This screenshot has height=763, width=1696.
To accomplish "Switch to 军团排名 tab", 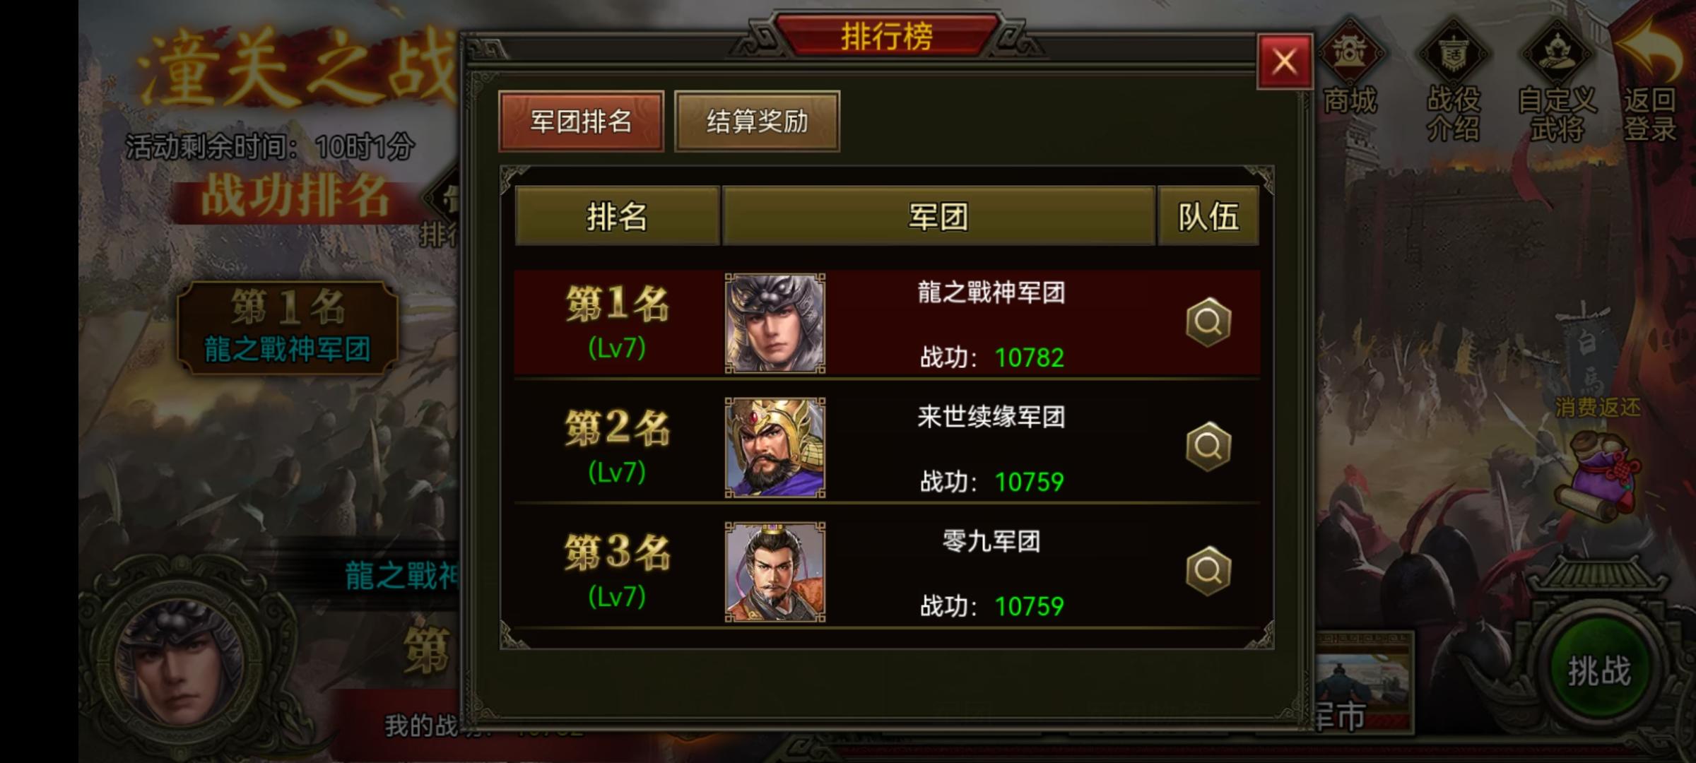I will (x=581, y=122).
